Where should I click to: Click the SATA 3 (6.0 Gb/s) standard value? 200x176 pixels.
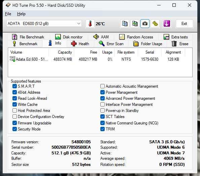coord(167,142)
